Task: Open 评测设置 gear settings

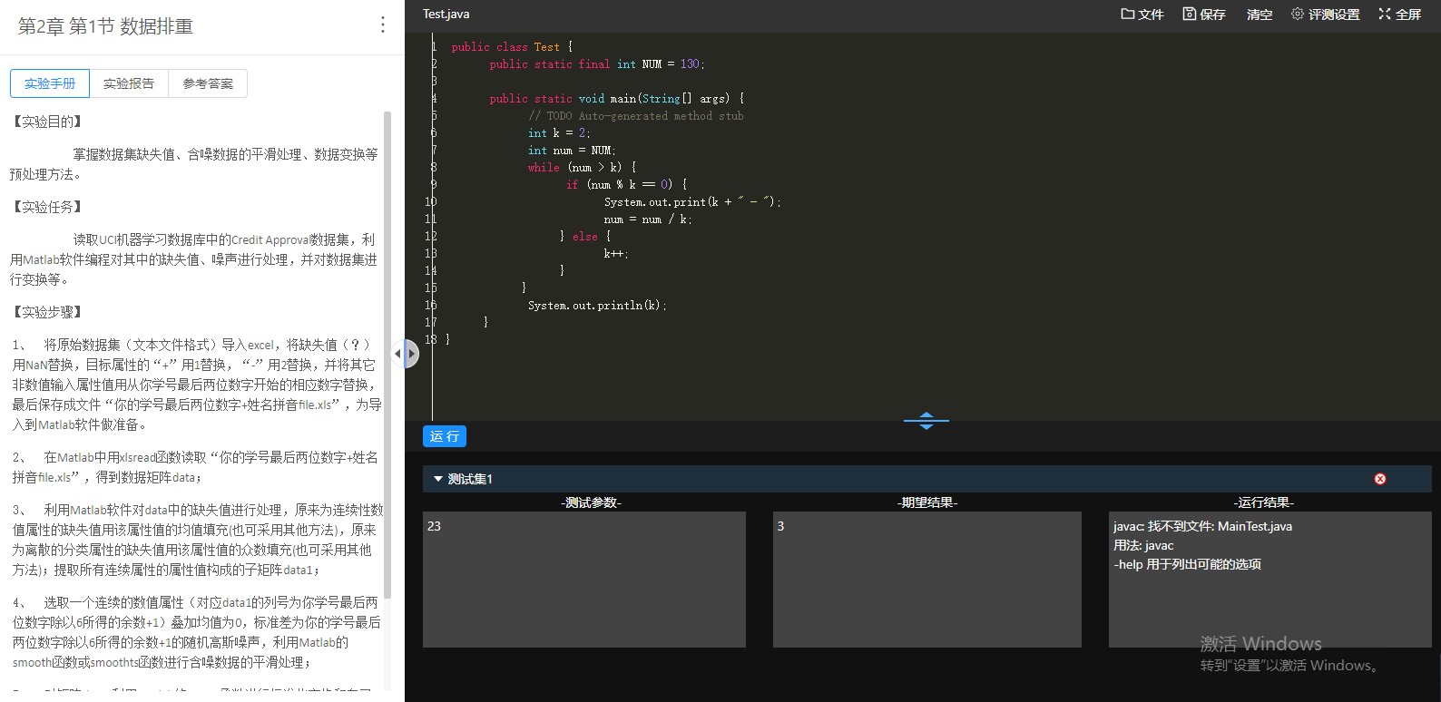Action: click(x=1298, y=15)
